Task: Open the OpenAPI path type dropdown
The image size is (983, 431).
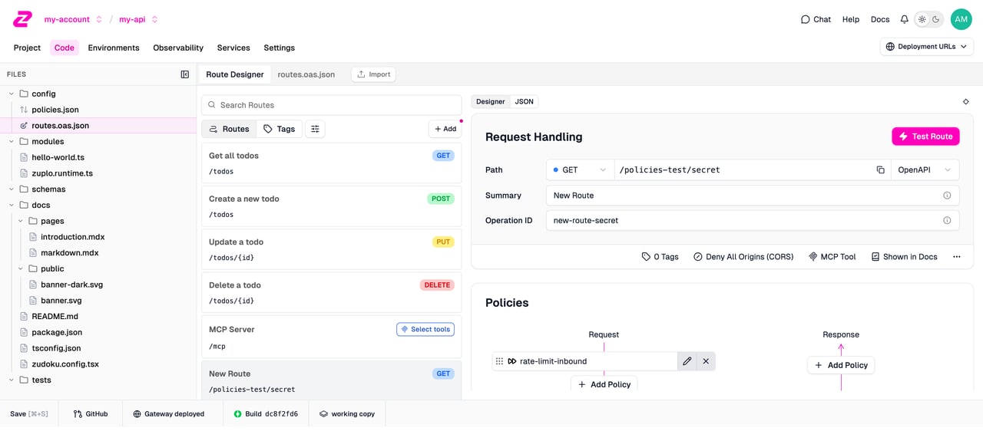Action: 925,169
